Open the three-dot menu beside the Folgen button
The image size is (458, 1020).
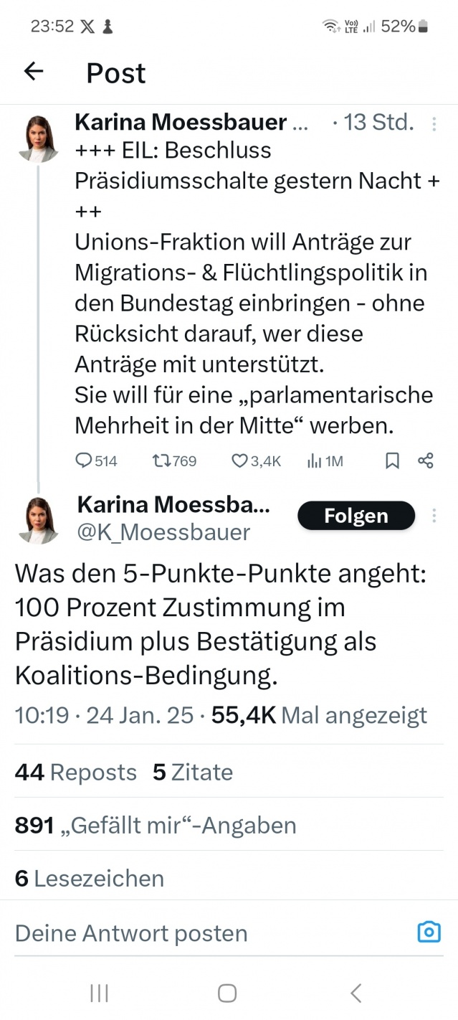(434, 516)
